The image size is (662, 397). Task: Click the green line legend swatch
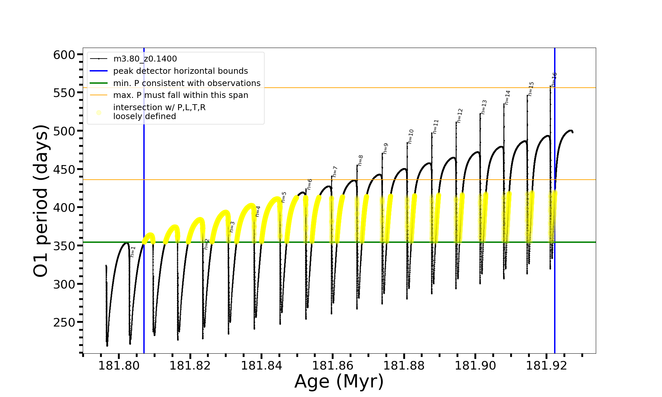click(x=99, y=83)
